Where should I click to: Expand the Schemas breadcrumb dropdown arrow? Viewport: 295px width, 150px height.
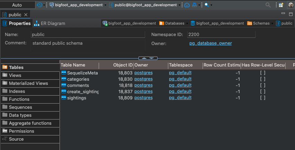(272, 24)
